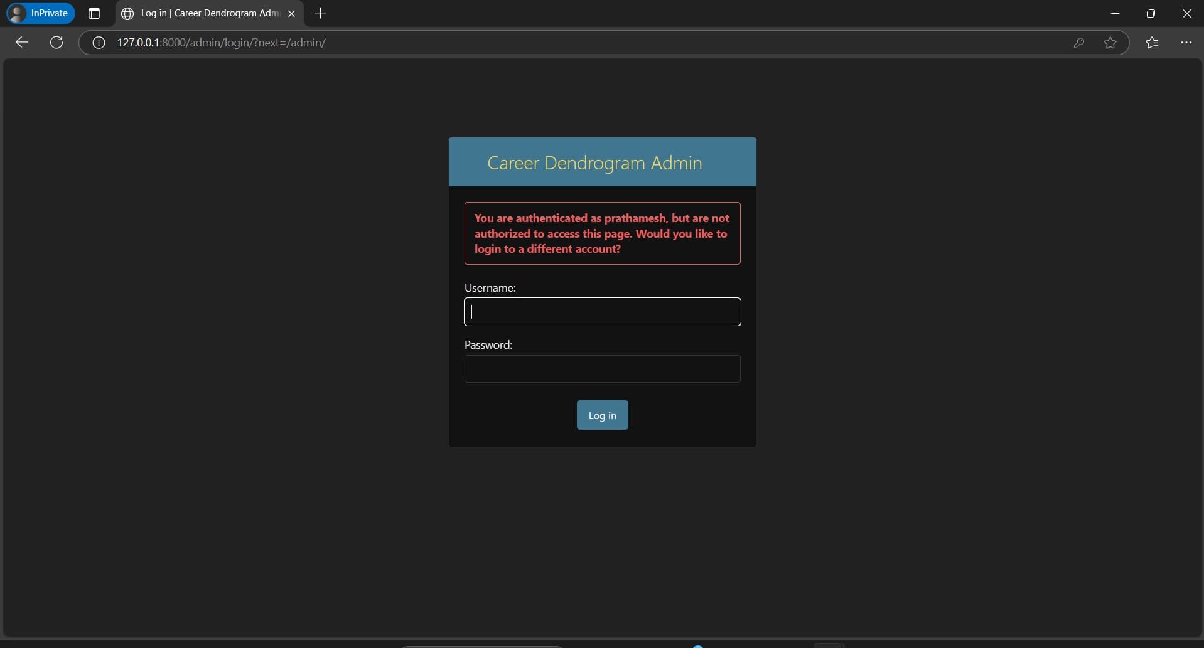Open a new tab with the plus icon
This screenshot has width=1204, height=648.
pos(321,13)
